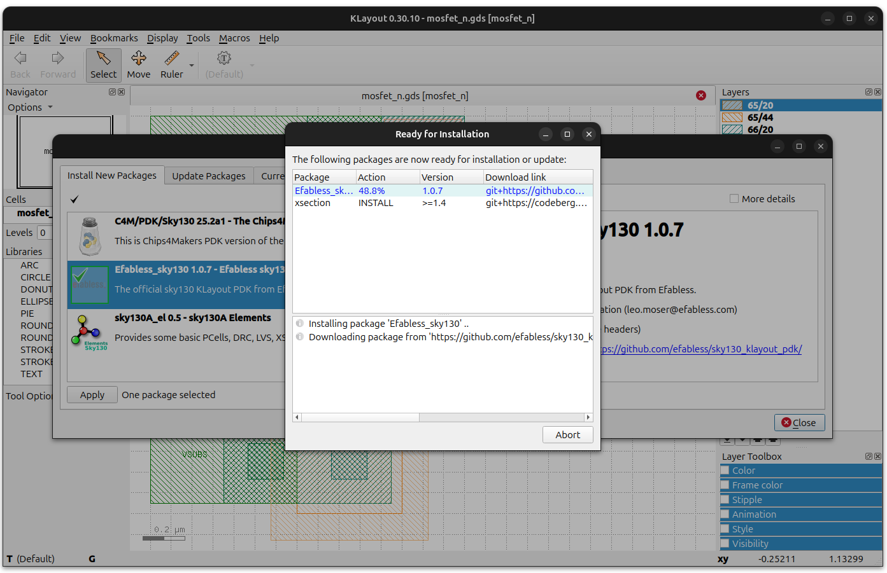Pick the Ruler tool

(x=171, y=66)
